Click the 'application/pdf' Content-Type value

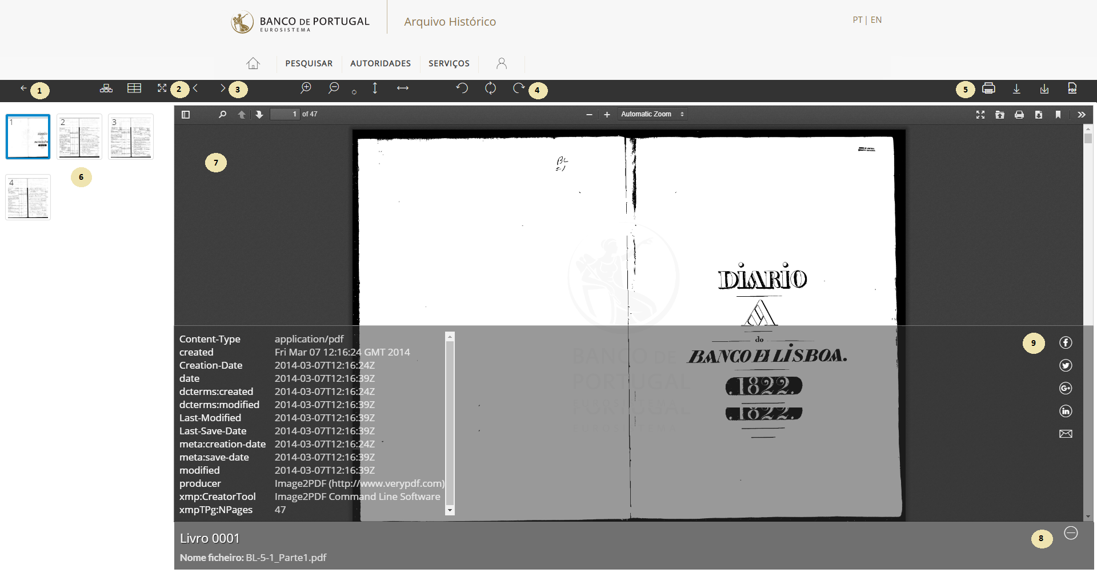coord(309,339)
